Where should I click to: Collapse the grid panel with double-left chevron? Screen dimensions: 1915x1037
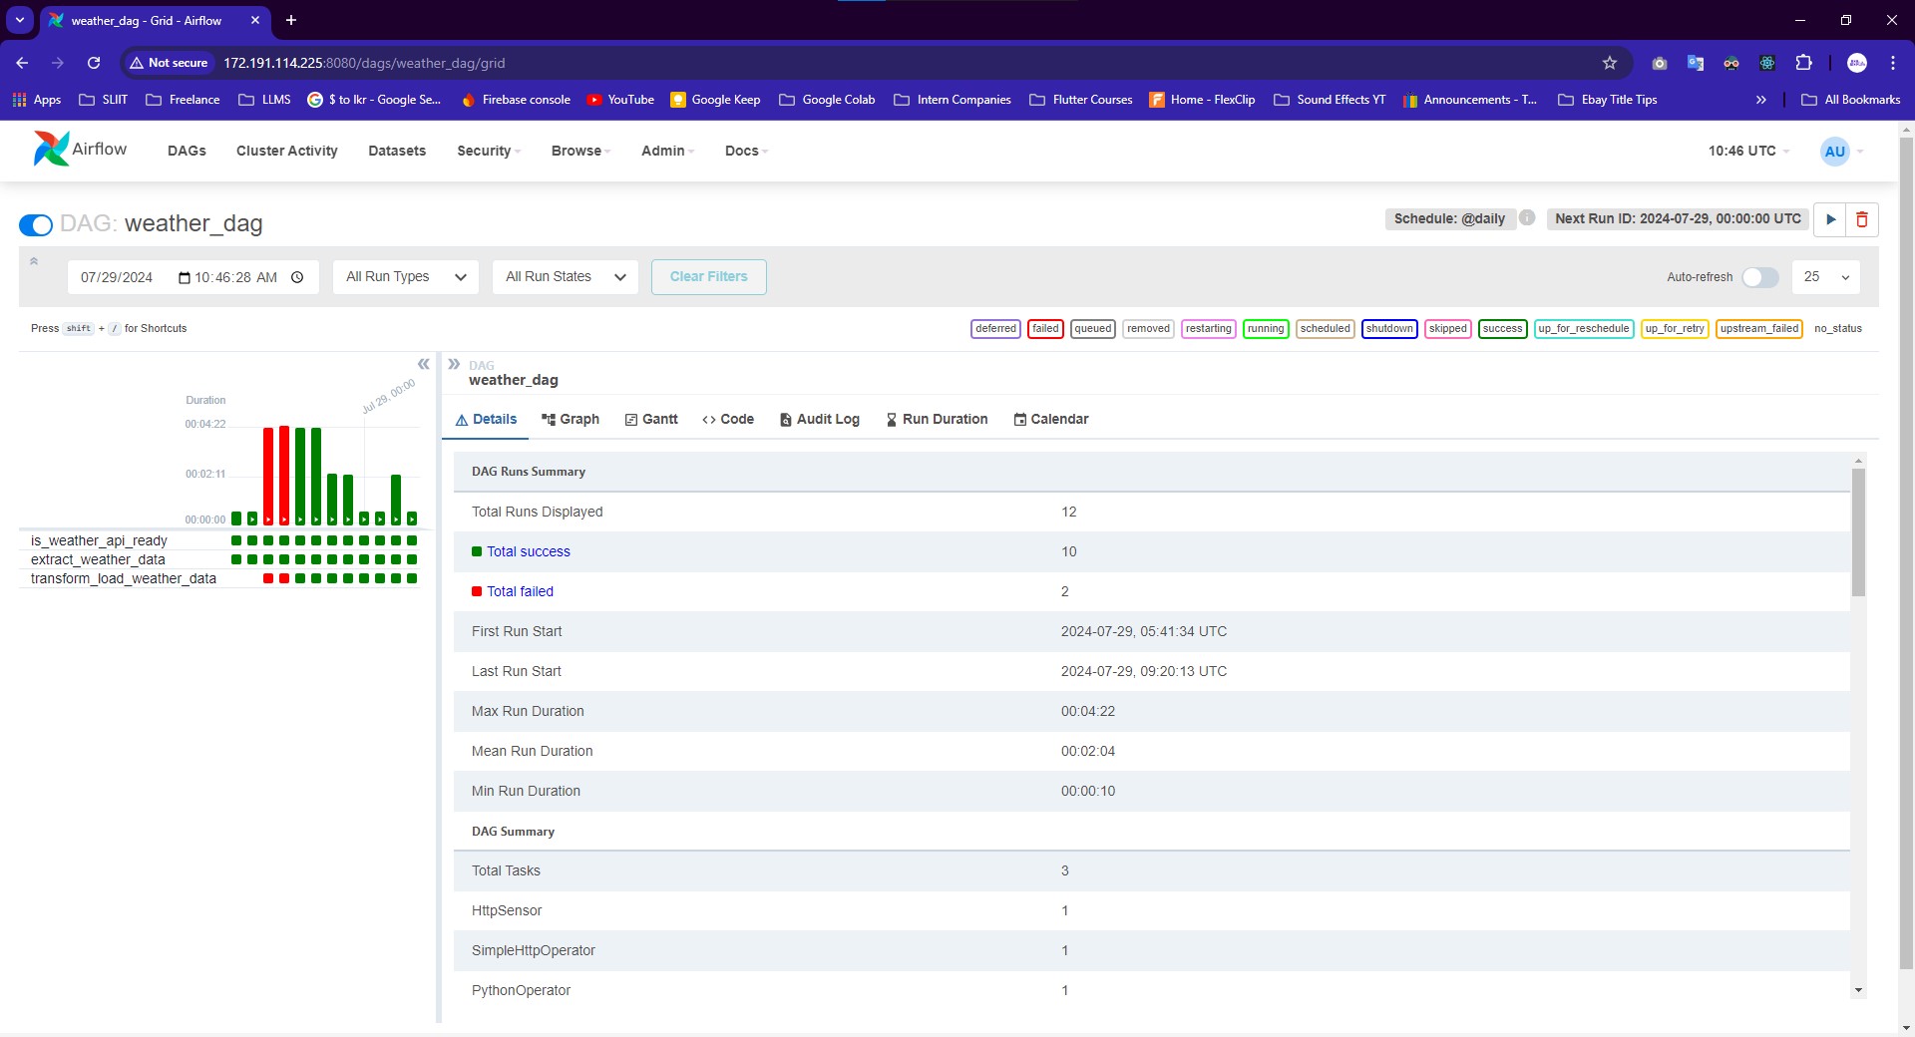(x=424, y=364)
